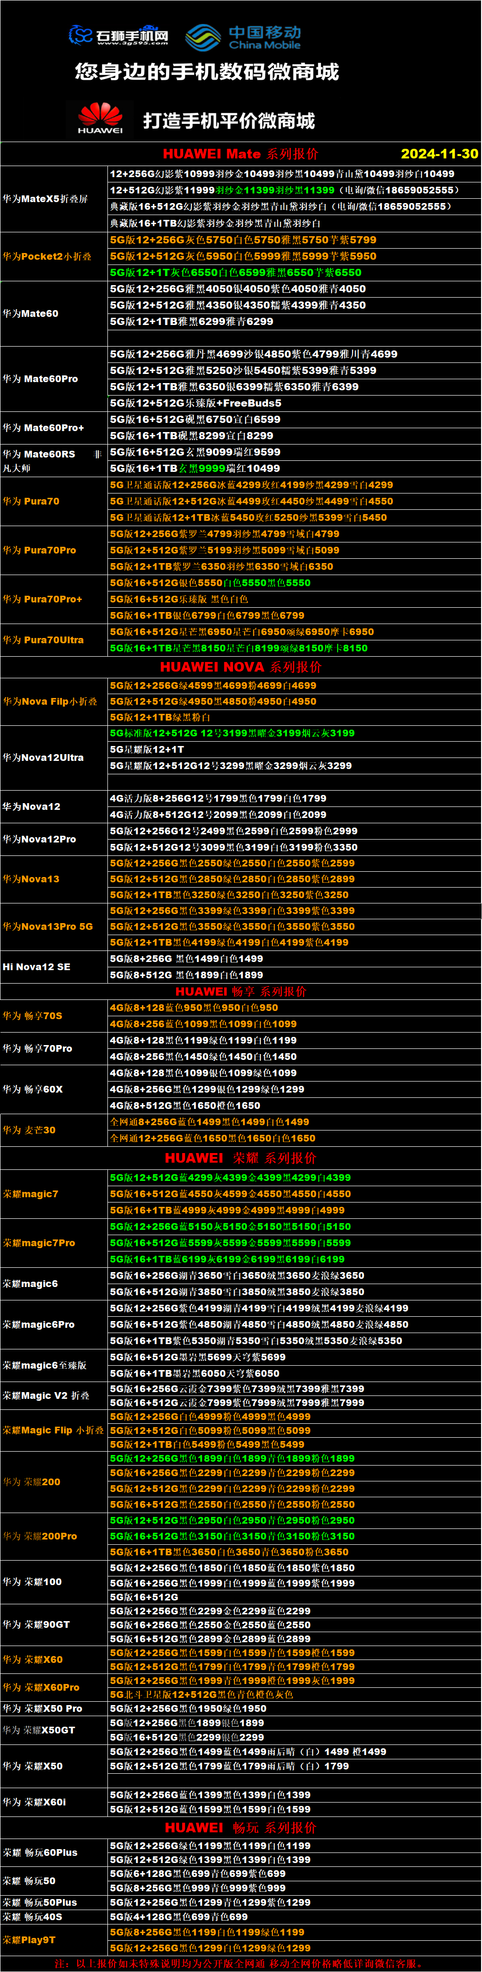This screenshot has width=482, height=1972.
Task: Click the date 2024-11-30
Action: coord(440,154)
